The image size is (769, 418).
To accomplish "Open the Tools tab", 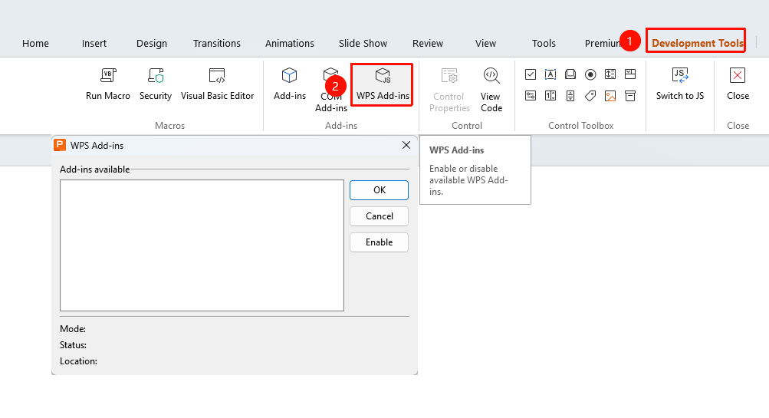I will pos(544,43).
